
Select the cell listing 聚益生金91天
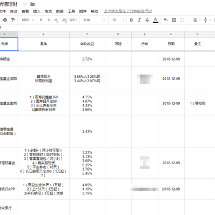44,189
